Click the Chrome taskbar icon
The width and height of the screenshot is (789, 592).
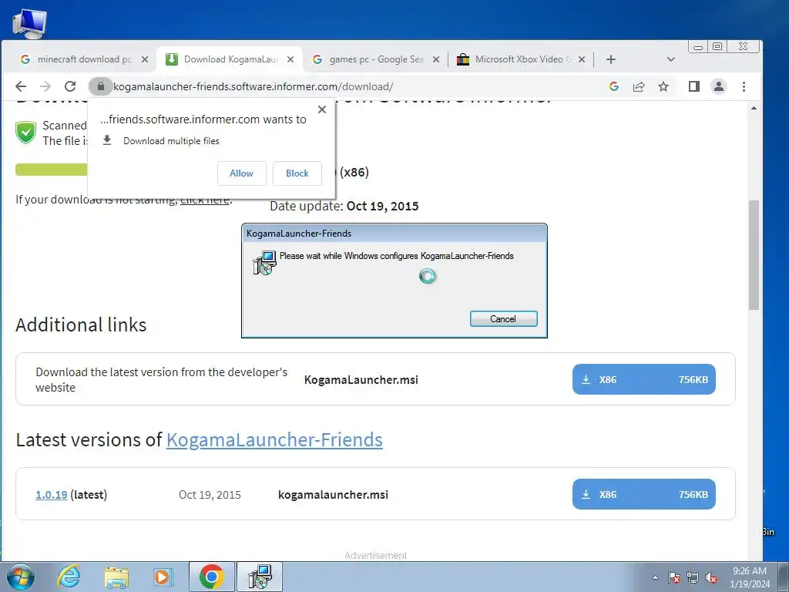point(211,577)
